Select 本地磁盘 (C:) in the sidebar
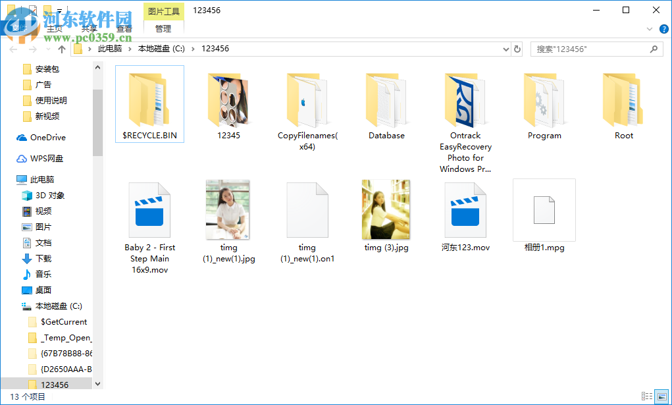Image resolution: width=672 pixels, height=405 pixels. click(52, 306)
